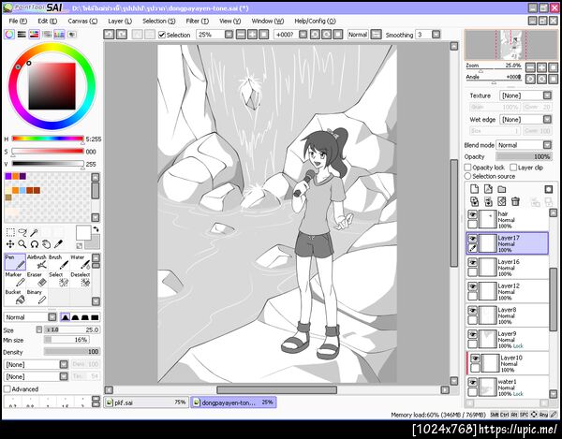The width and height of the screenshot is (562, 439).
Task: Adjust the hue H slider
Action: (x=48, y=139)
